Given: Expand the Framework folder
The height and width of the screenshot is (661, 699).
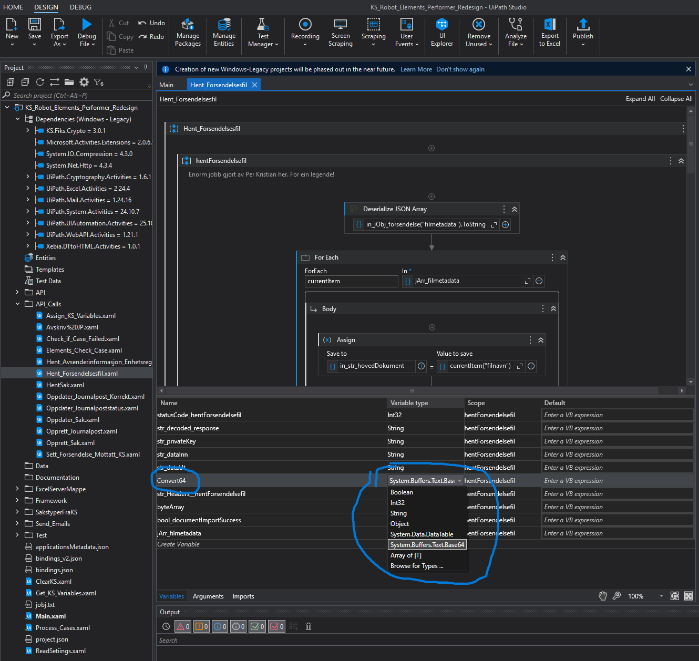Looking at the screenshot, I should (17, 500).
